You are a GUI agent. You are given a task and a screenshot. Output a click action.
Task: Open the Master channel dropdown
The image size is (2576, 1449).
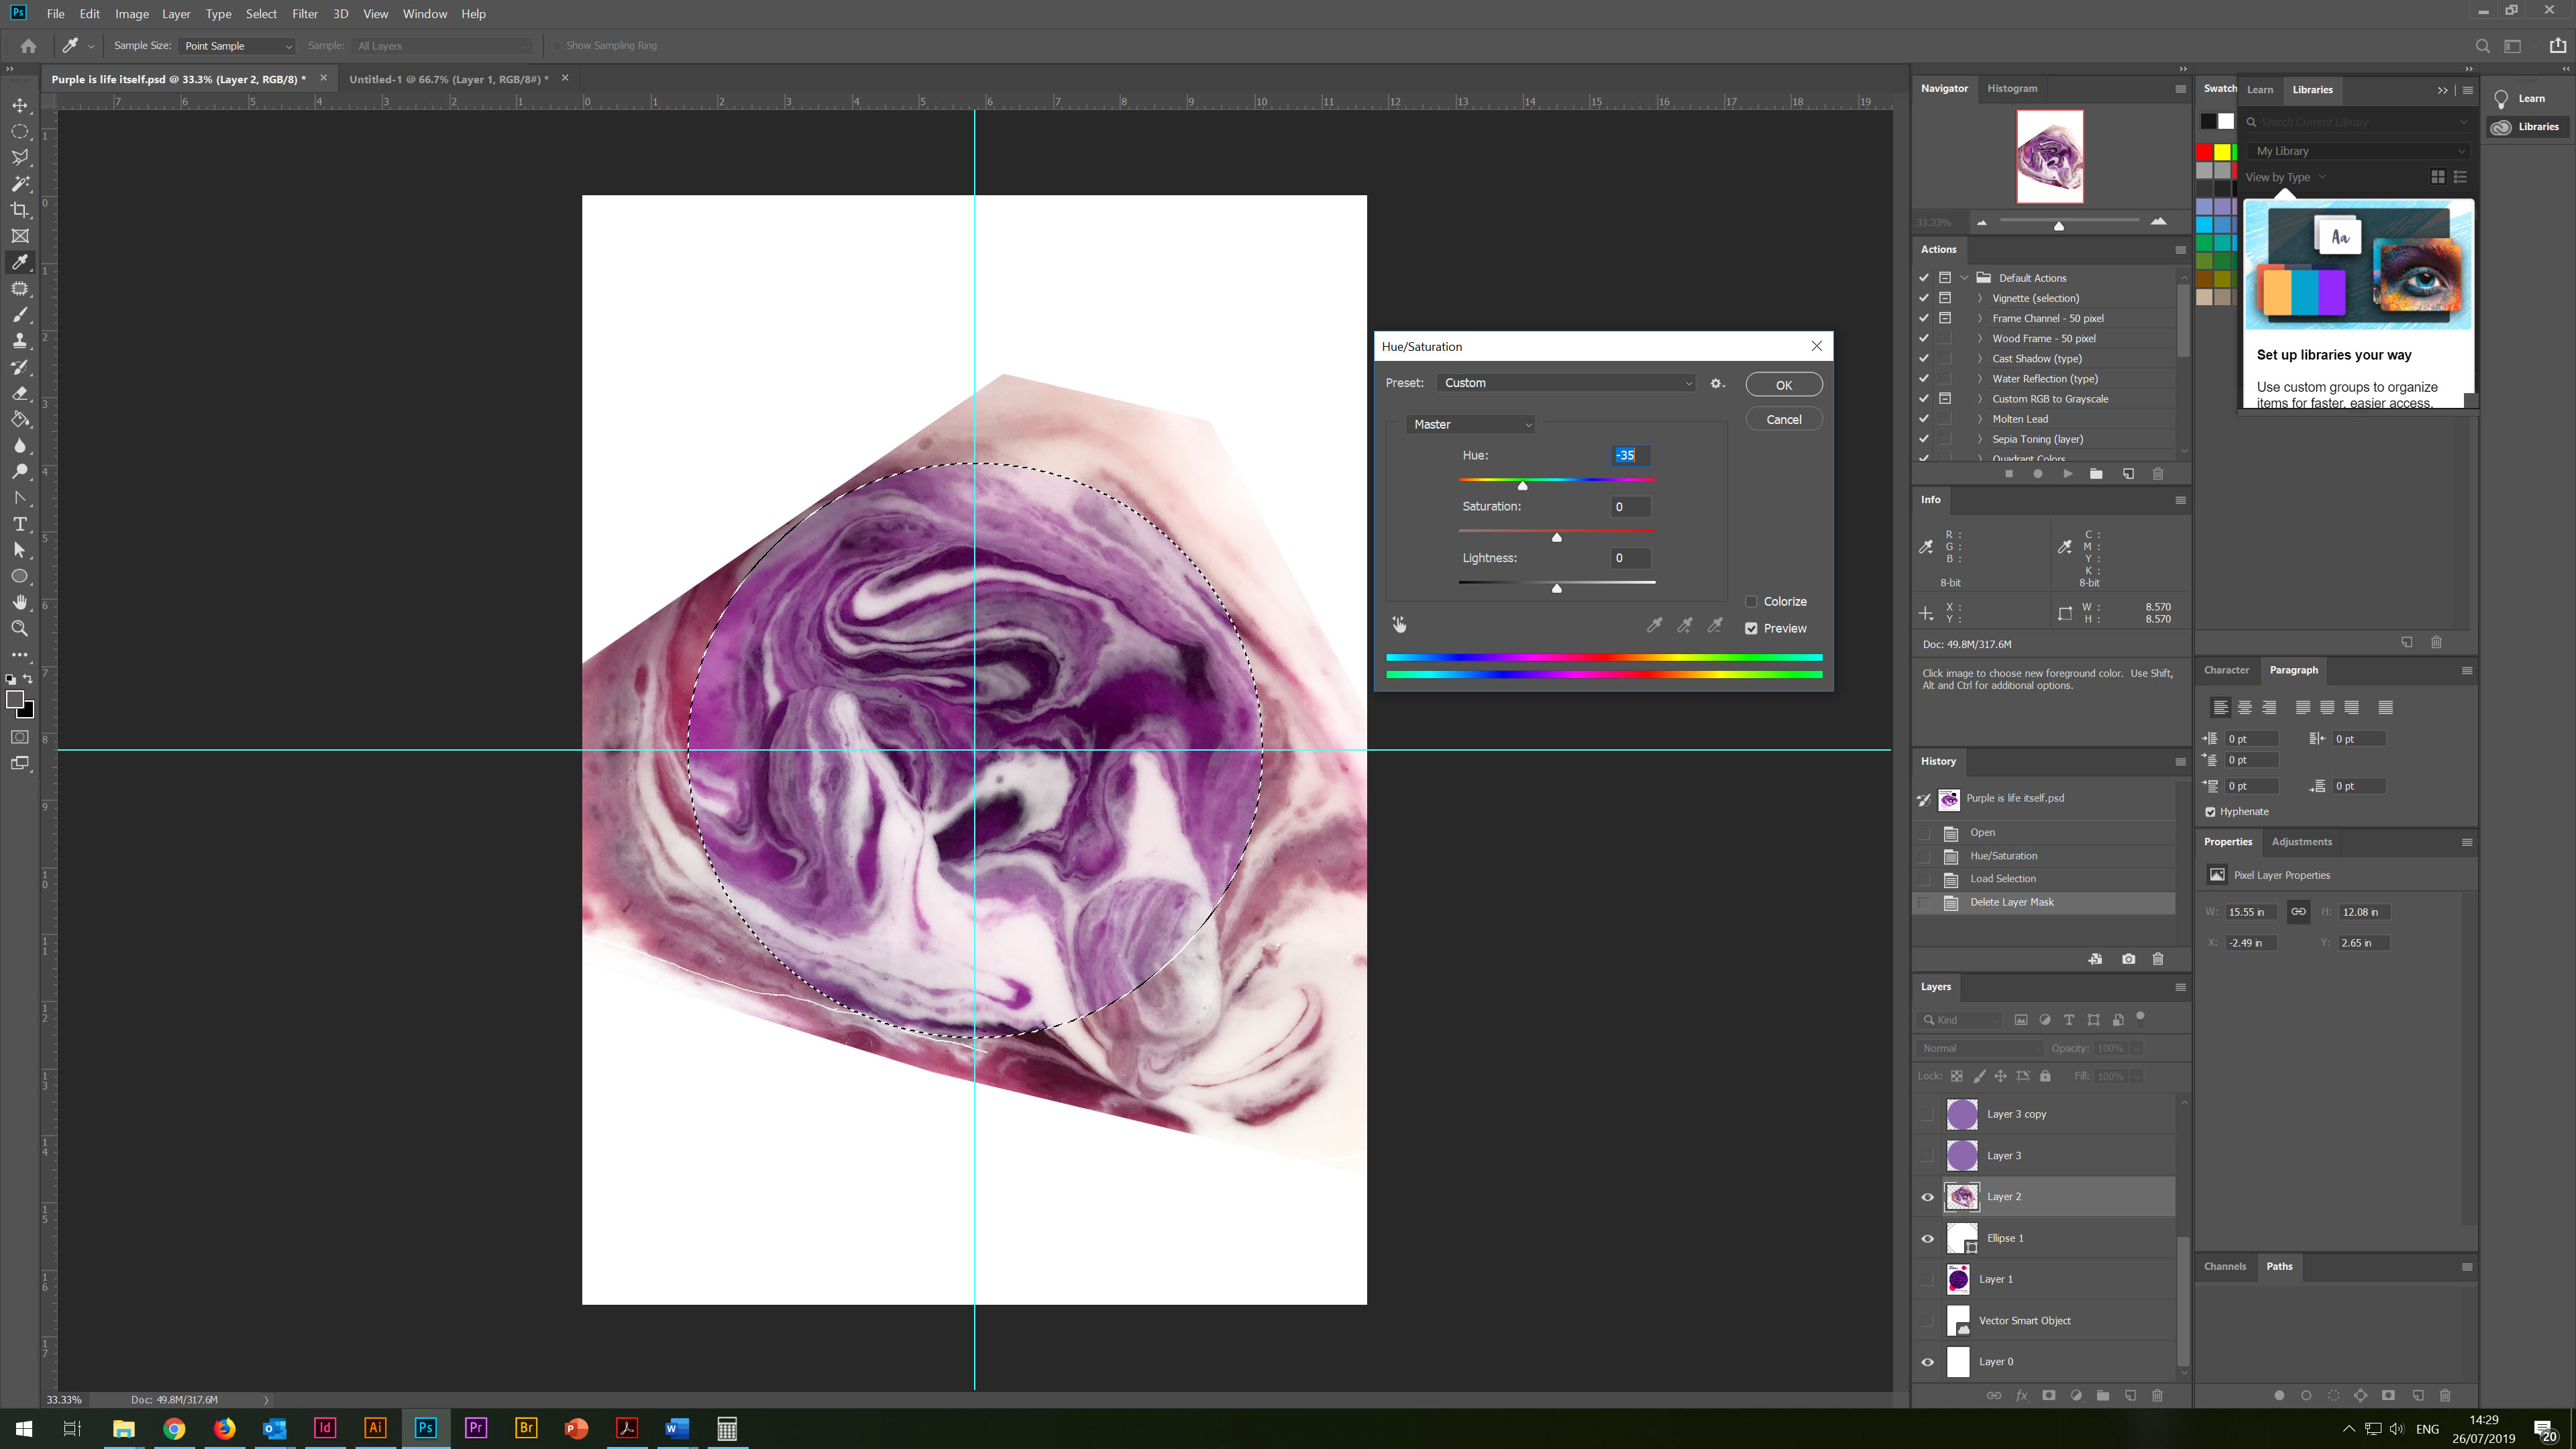[x=1470, y=425]
